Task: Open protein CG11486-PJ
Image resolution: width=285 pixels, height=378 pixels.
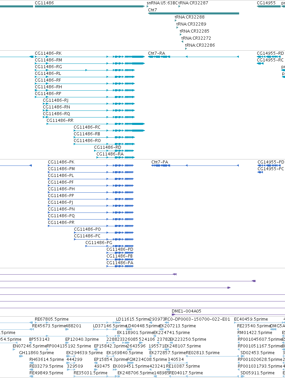Action: 61,202
